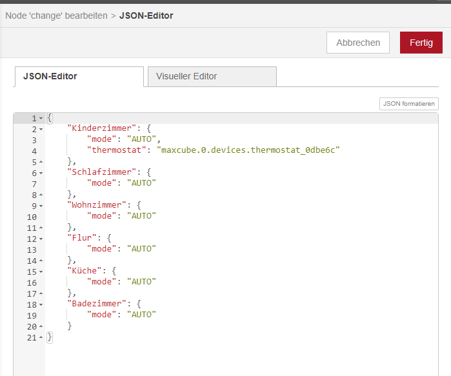451x376 pixels.
Task: Click the "AUTO" value on line 7
Action: [141, 183]
